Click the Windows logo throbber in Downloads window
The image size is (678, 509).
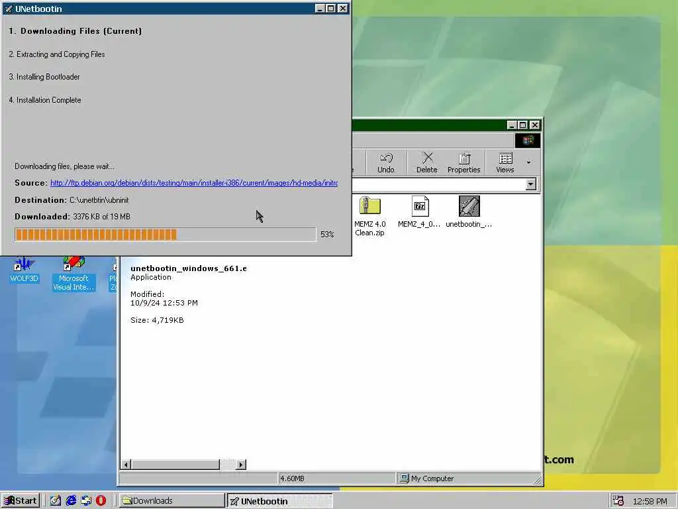point(528,141)
